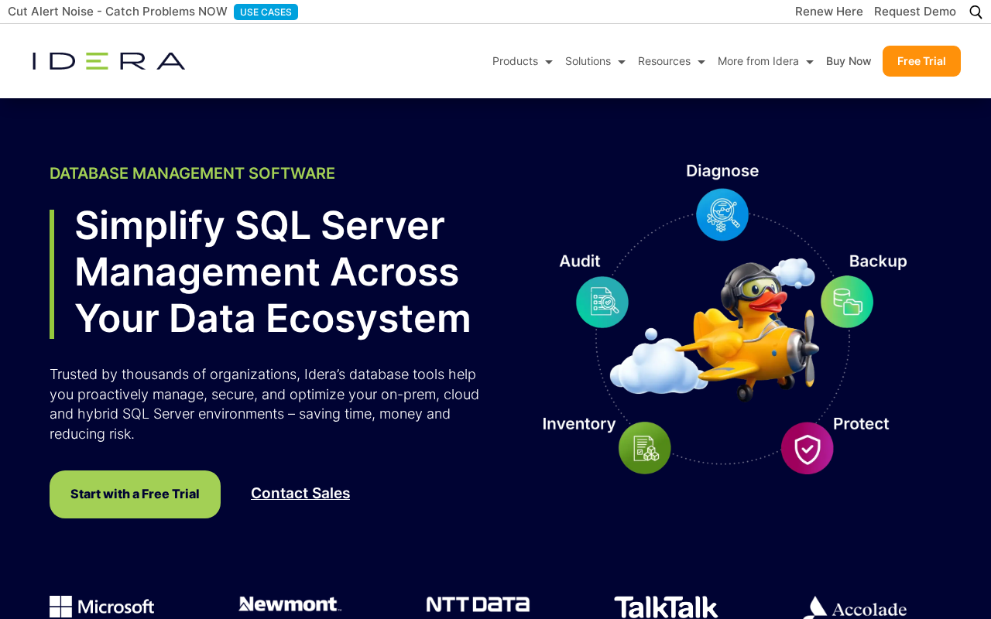Select the Inventory circle icon

645,448
